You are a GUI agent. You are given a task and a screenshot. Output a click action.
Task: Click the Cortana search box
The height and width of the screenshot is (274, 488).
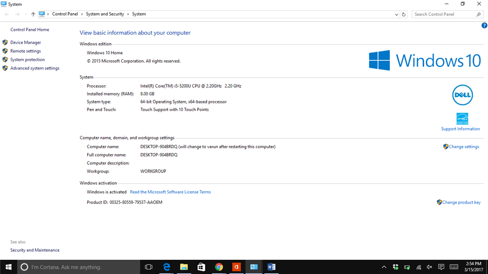79,267
